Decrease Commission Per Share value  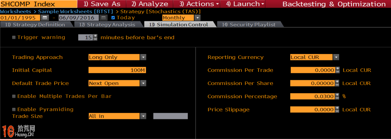(337, 85)
